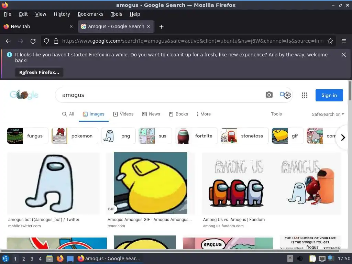Open the clipboard manager tray icon
The width and height of the screenshot is (352, 264).
pyautogui.click(x=312, y=258)
